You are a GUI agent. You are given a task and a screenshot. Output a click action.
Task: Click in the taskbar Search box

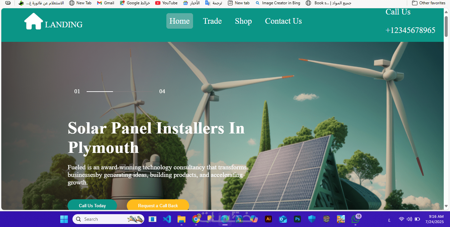click(x=108, y=219)
